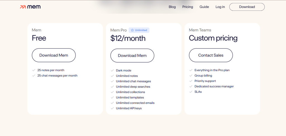Click checkmark beside Unlimited templates

click(112, 97)
